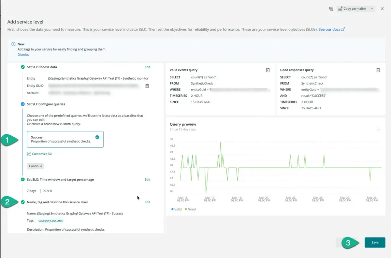Copy the Entity GUID value

(x=147, y=86)
